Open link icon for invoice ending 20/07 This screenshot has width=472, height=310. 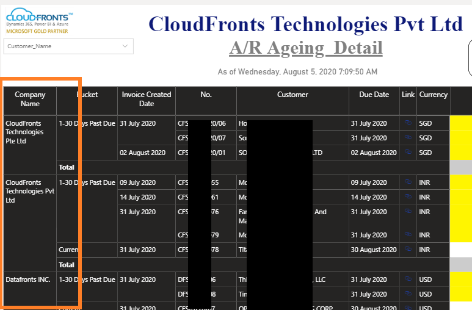click(x=408, y=137)
